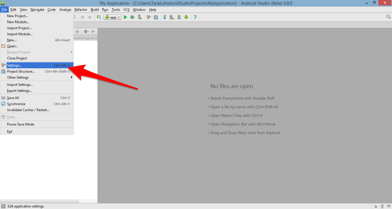The height and width of the screenshot is (209, 392).
Task: Open the VCS menu
Action: pyautogui.click(x=126, y=9)
